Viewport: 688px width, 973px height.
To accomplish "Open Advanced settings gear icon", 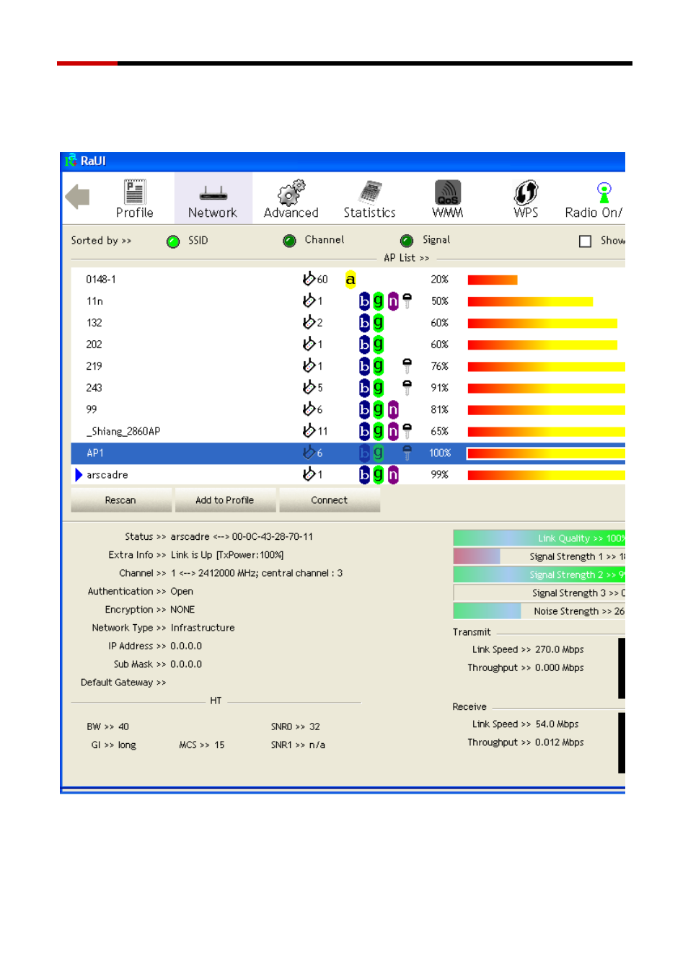I will [291, 192].
